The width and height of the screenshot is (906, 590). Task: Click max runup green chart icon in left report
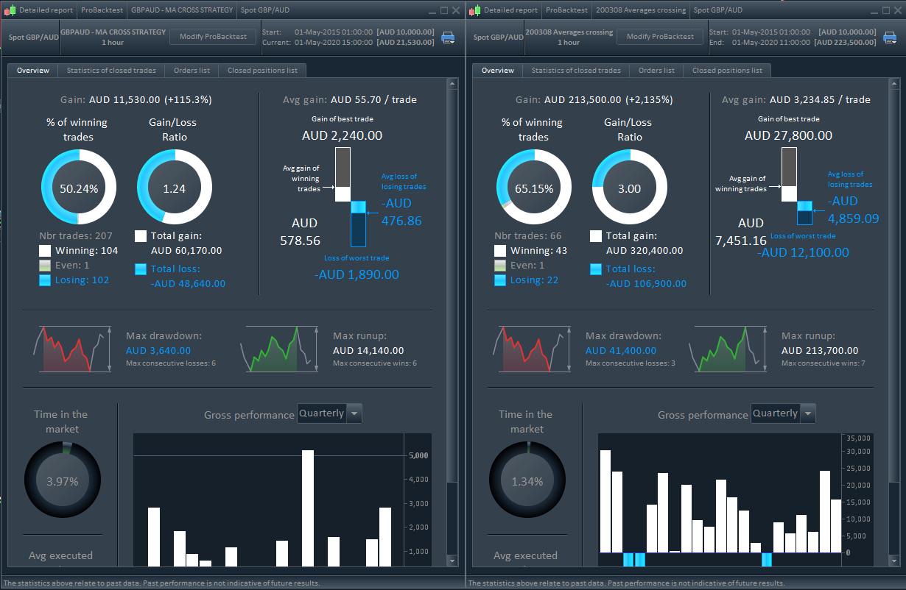tap(279, 349)
